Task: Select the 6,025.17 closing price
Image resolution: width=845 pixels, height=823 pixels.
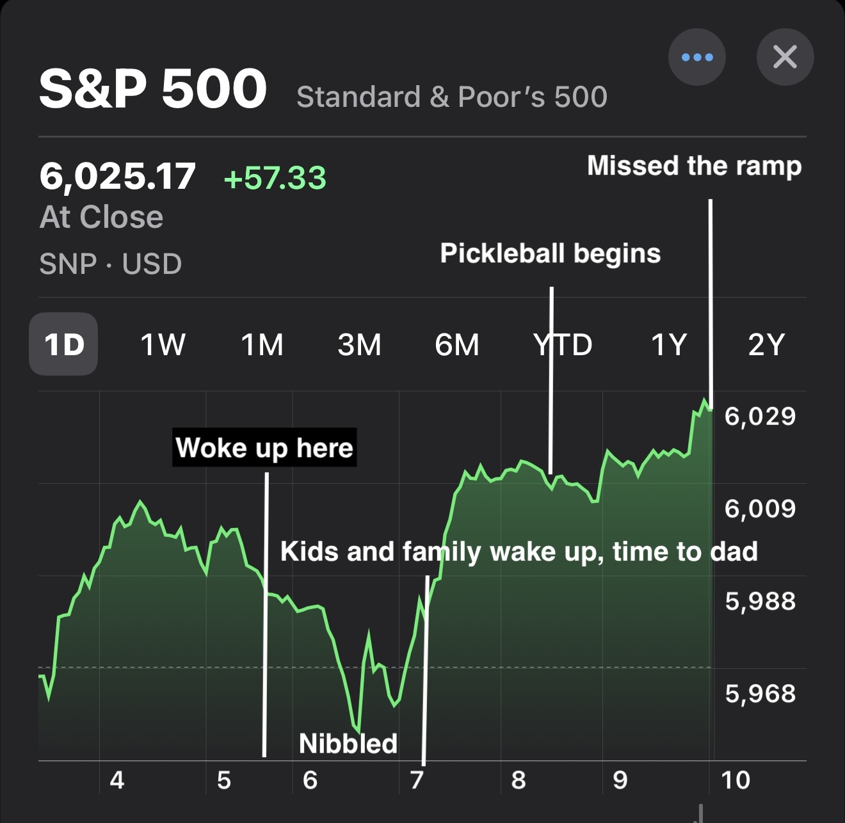Action: (118, 177)
